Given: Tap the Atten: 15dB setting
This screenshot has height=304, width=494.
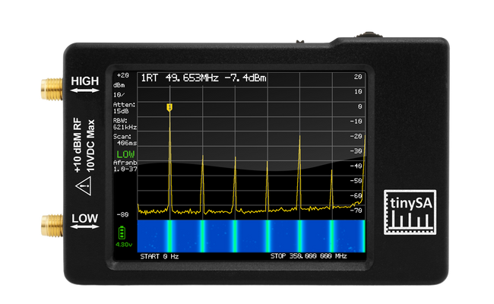Looking at the screenshot, I should [125, 107].
